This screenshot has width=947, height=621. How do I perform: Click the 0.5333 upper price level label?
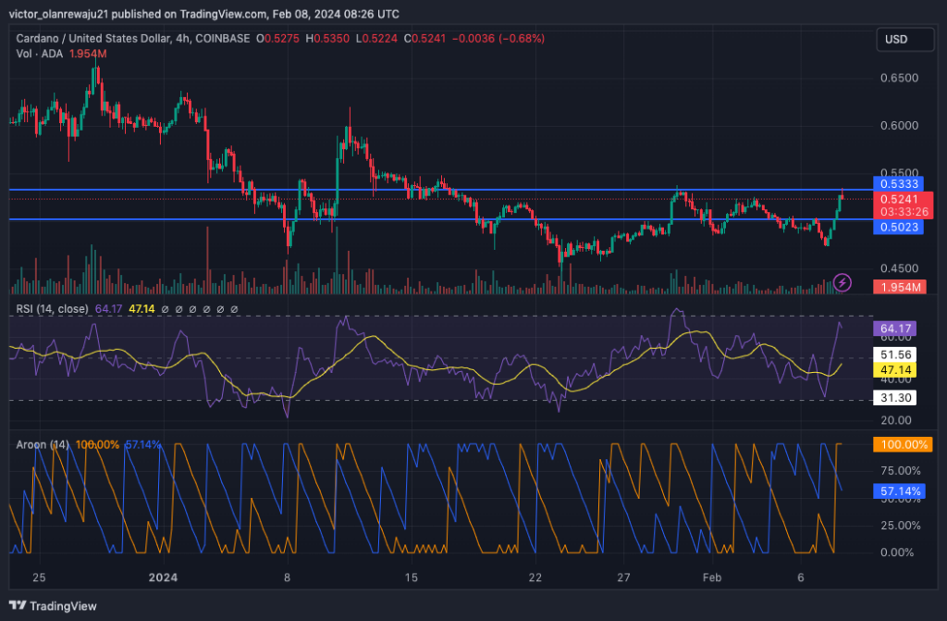pos(899,185)
